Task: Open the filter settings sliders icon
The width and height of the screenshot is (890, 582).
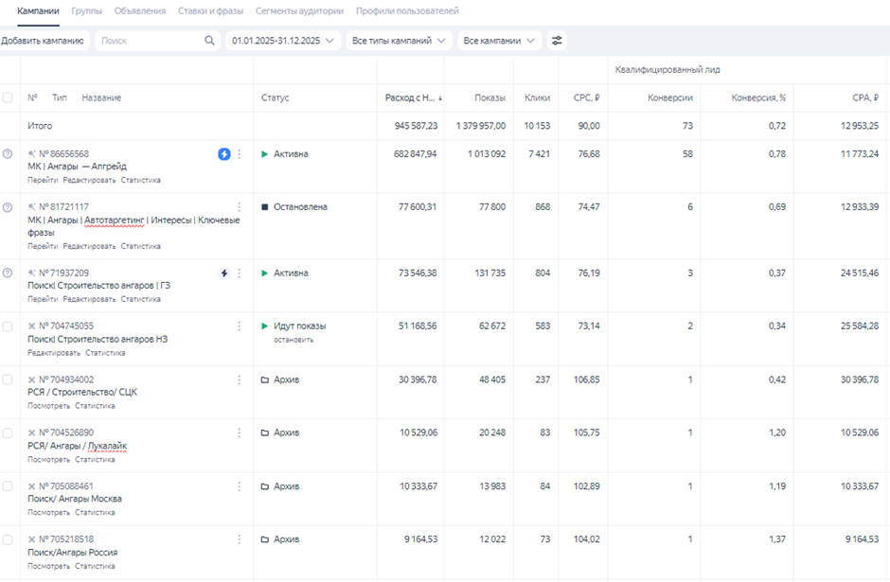Action: tap(557, 41)
